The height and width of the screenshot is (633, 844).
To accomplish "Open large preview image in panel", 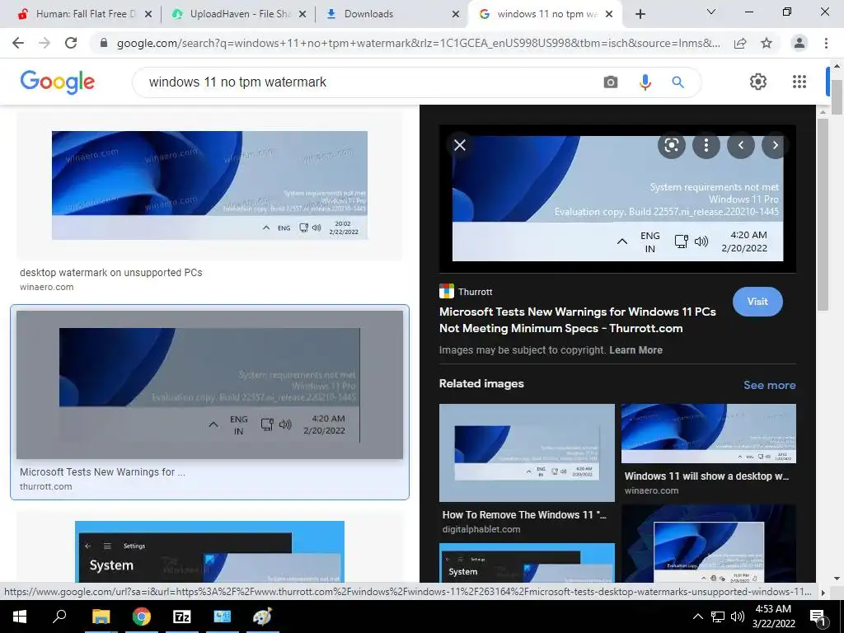I will [617, 199].
